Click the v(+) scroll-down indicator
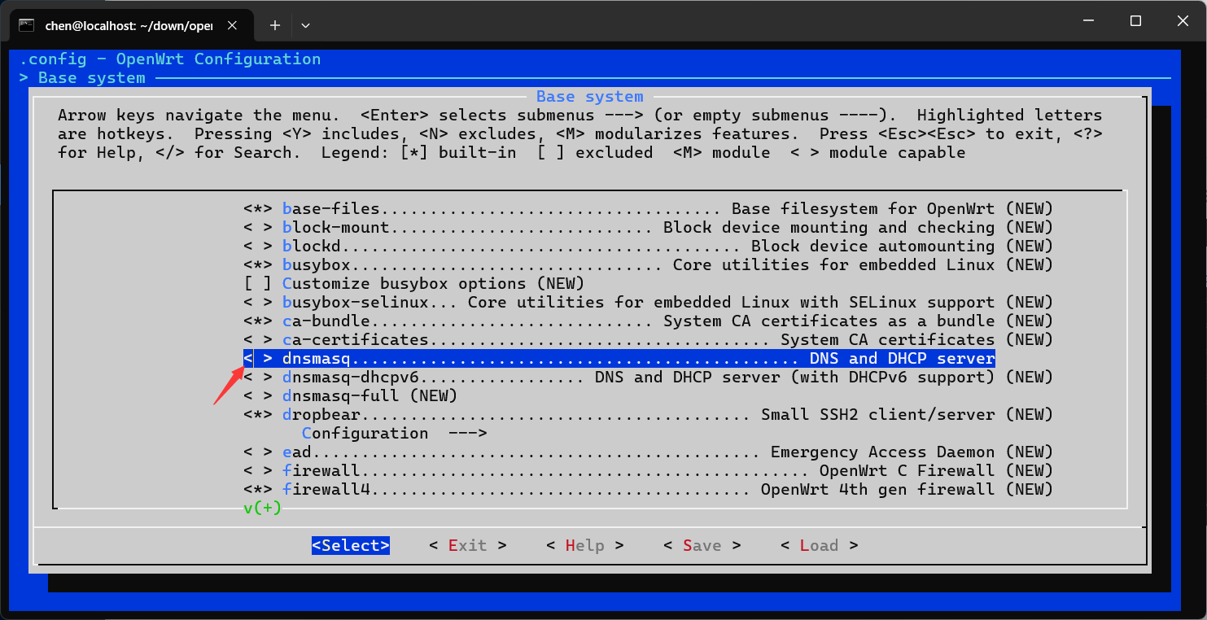This screenshot has width=1207, height=620. pos(262,509)
